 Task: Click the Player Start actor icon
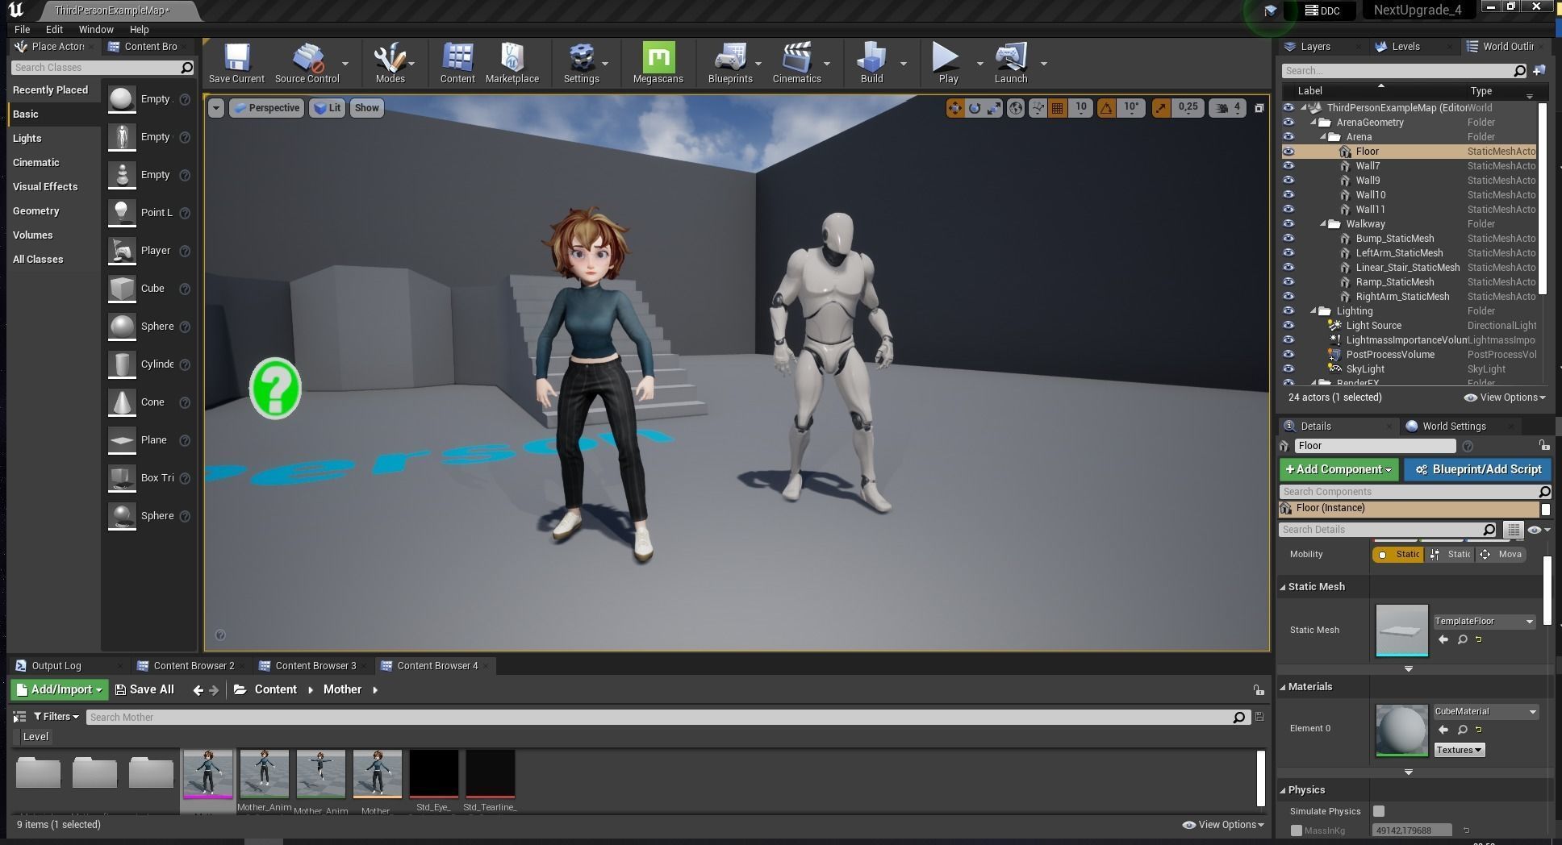click(x=122, y=251)
